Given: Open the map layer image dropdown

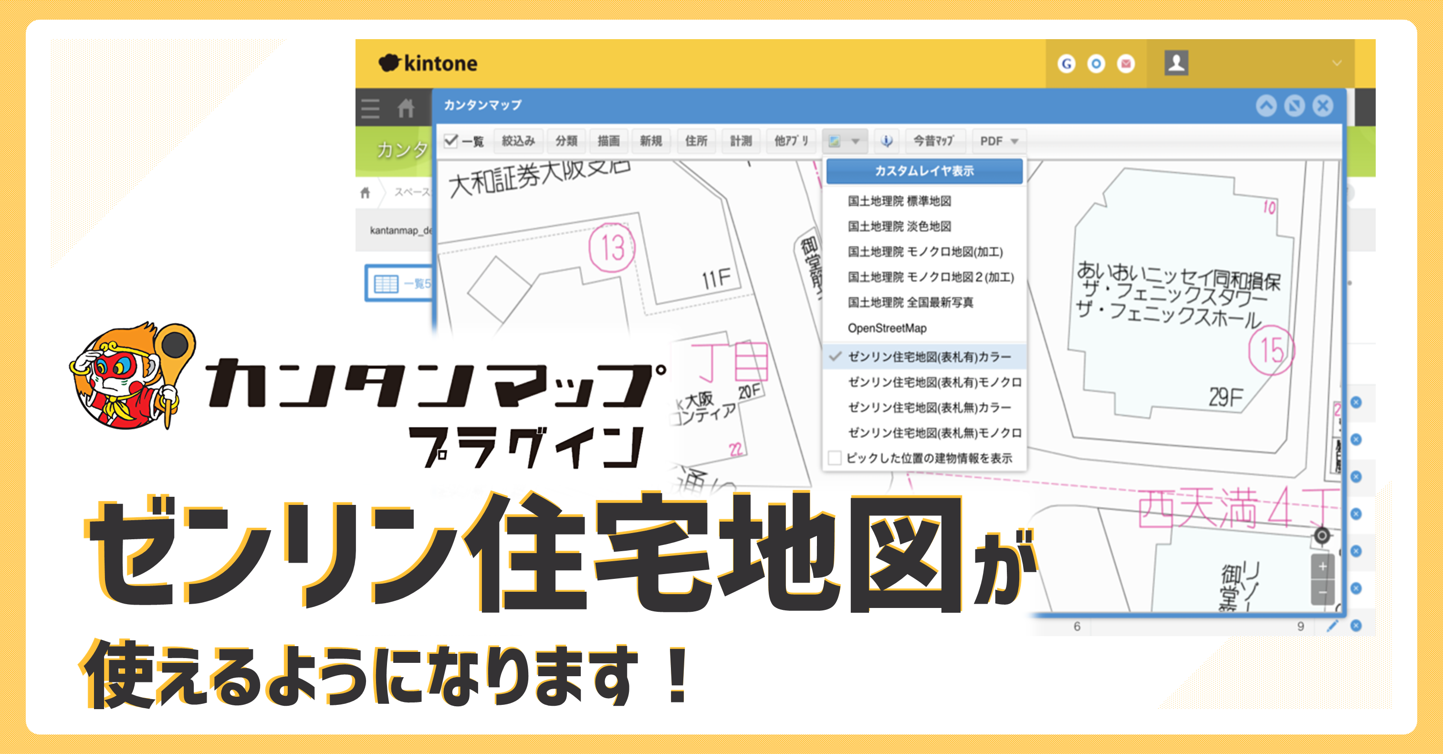Looking at the screenshot, I should pos(845,141).
